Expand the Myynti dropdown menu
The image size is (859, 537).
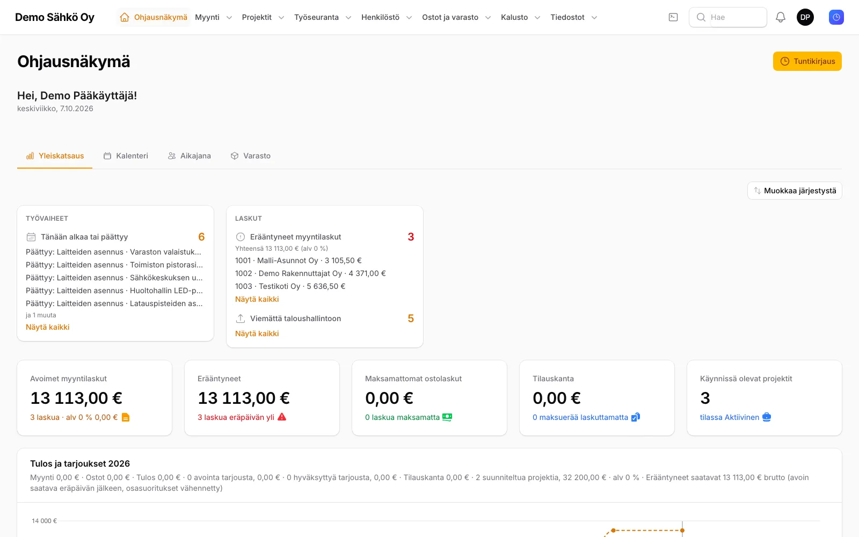(x=214, y=17)
